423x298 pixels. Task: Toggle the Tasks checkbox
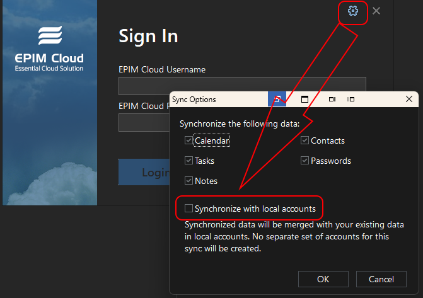188,161
